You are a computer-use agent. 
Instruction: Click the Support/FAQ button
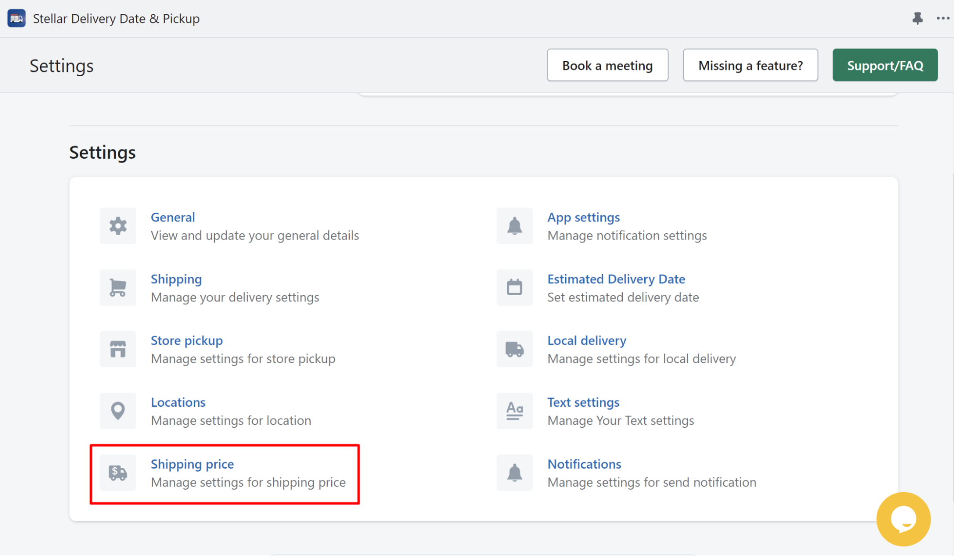coord(886,65)
